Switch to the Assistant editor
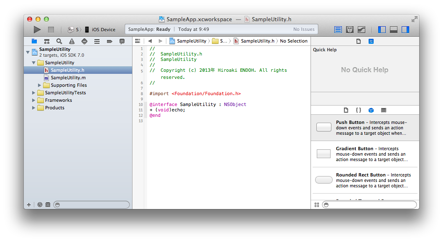The image size is (443, 242). click(x=350, y=30)
